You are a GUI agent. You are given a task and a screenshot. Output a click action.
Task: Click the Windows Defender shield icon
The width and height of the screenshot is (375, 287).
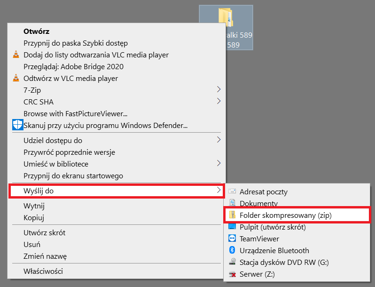17,125
